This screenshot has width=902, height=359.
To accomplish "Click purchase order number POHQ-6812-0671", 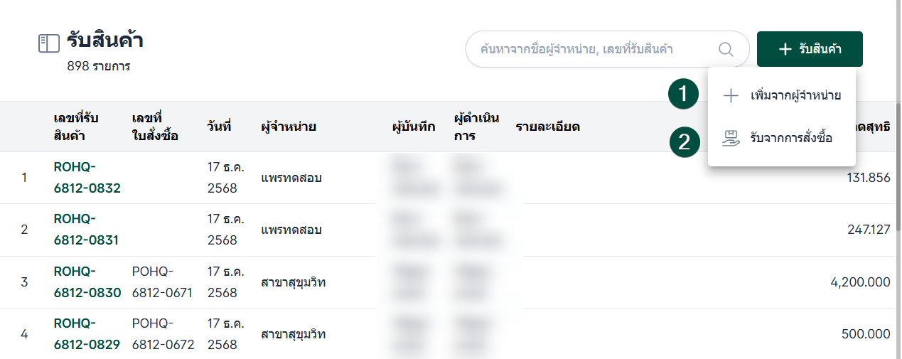I will [162, 282].
